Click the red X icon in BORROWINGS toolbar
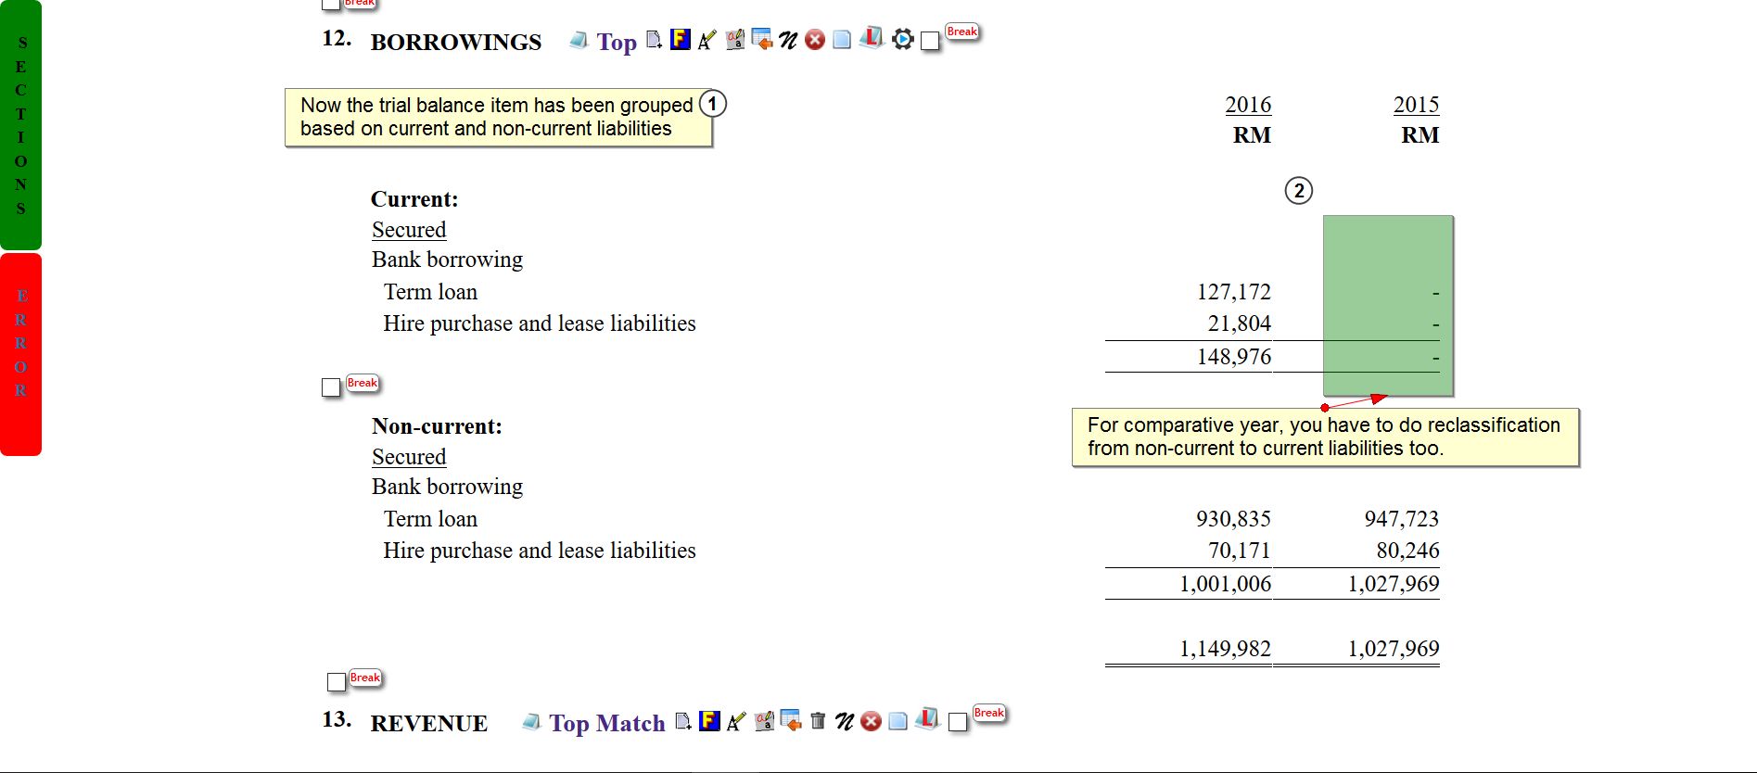 coord(815,40)
